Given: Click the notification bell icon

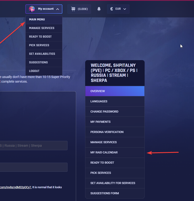Looking at the screenshot, I should tap(99, 9).
